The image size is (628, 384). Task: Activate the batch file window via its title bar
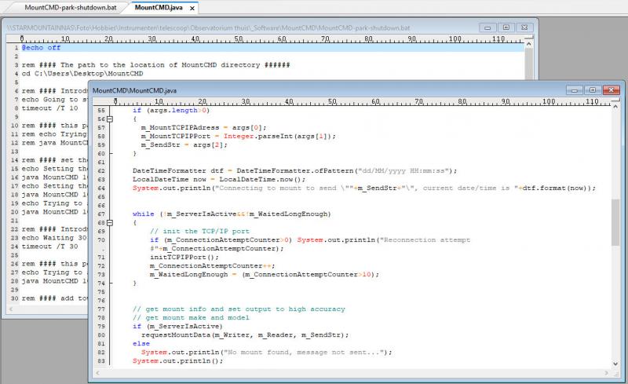[235, 27]
